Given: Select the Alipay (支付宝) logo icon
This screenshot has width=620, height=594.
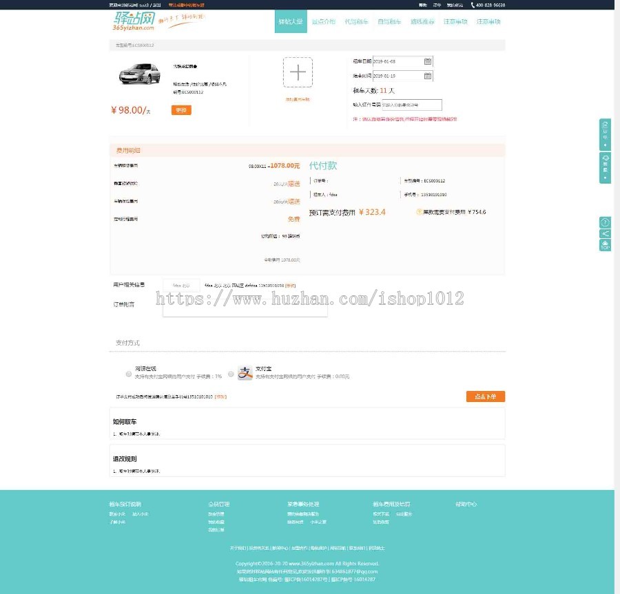Looking at the screenshot, I should pos(243,373).
